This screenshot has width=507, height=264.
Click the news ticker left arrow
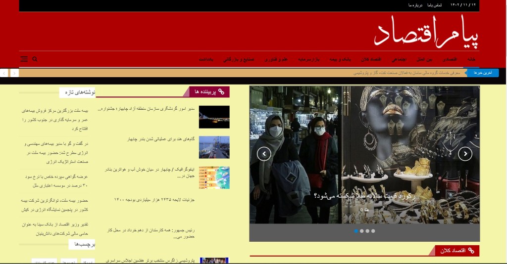tap(4, 73)
